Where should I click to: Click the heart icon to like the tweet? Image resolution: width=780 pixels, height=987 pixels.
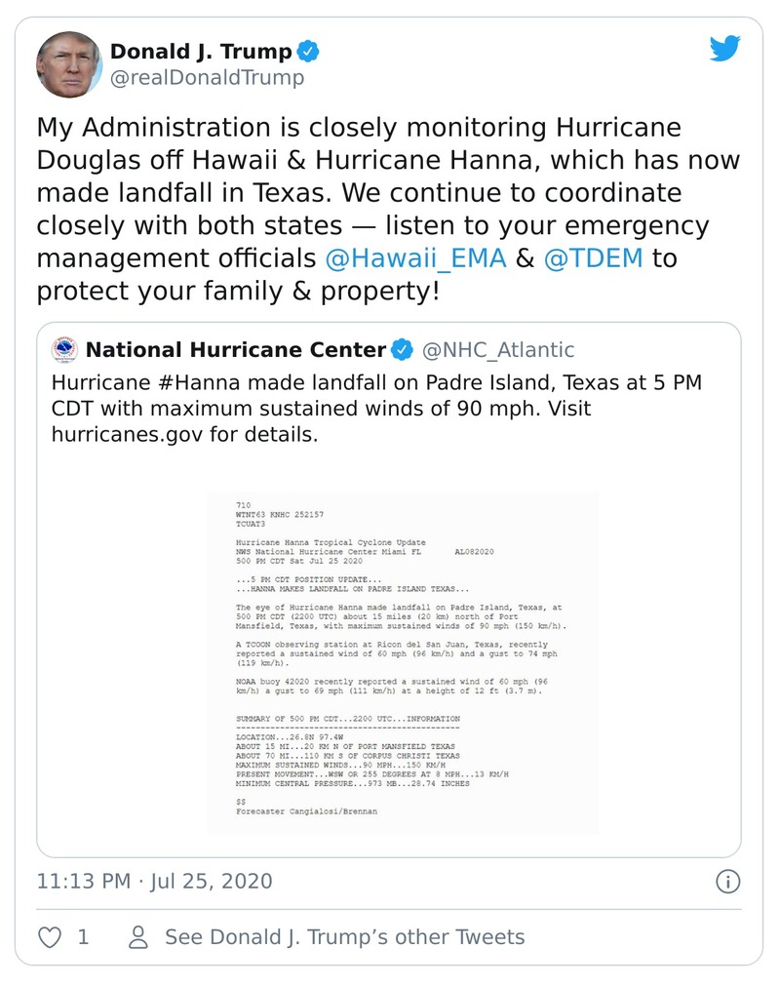(50, 937)
